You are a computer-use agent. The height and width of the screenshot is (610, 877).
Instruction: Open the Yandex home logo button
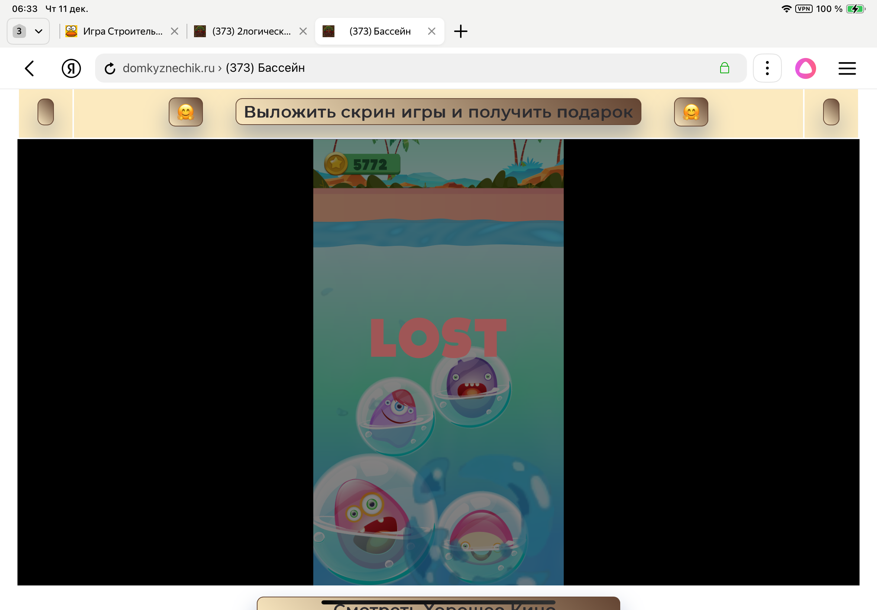coord(71,68)
